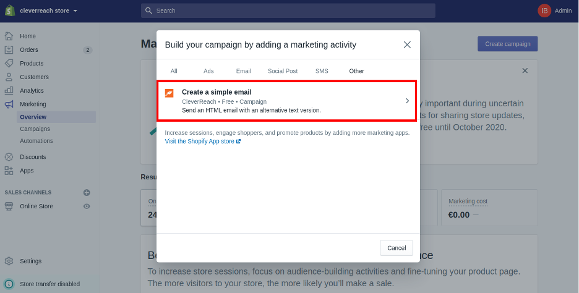This screenshot has width=579, height=293.
Task: Click the Apps grid icon
Action: click(9, 171)
